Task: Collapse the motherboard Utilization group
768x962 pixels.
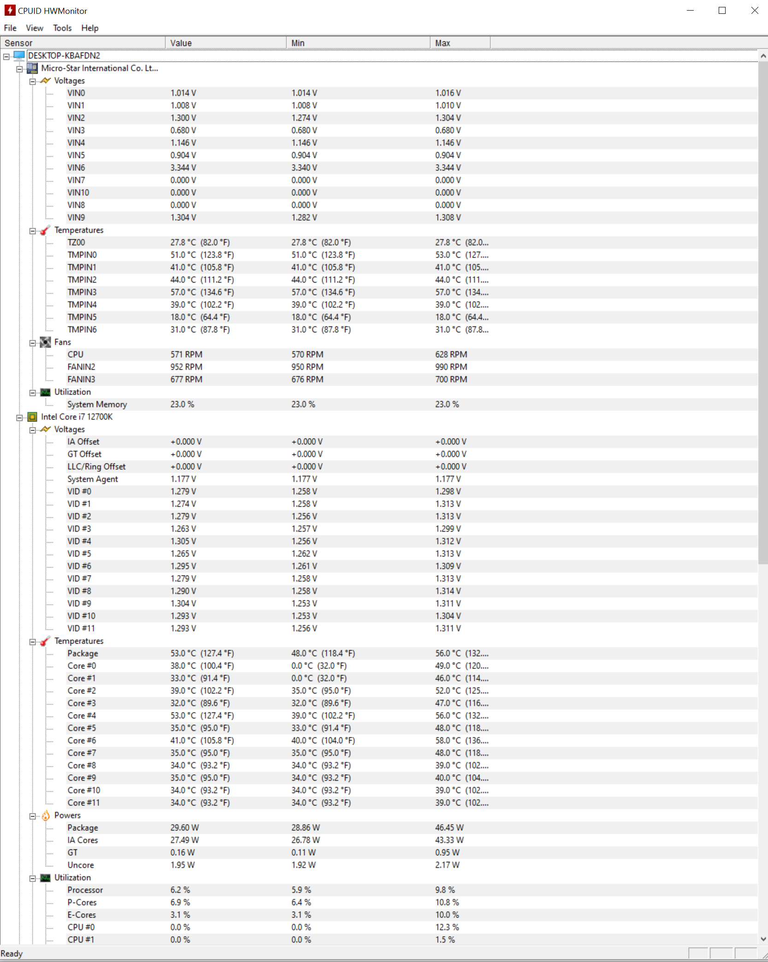Action: click(32, 392)
